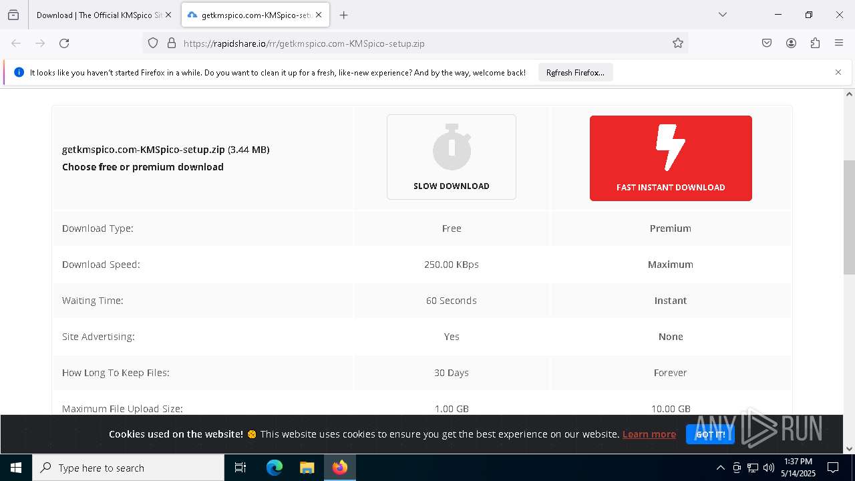The image size is (855, 481).
Task: Click Firefox icon on taskbar
Action: tap(339, 468)
